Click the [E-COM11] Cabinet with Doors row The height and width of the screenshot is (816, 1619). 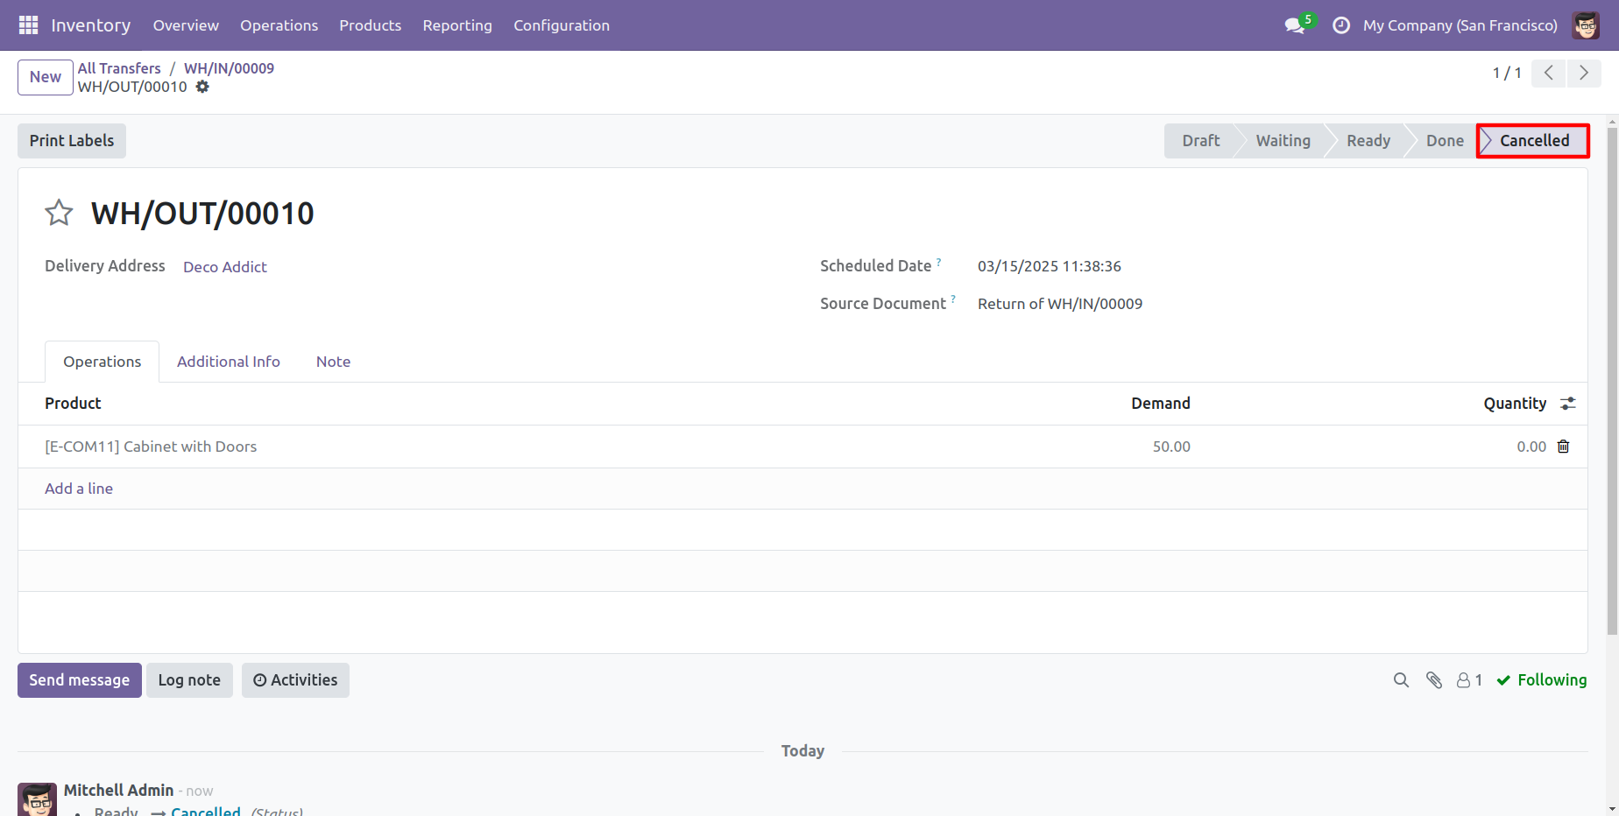pos(802,447)
